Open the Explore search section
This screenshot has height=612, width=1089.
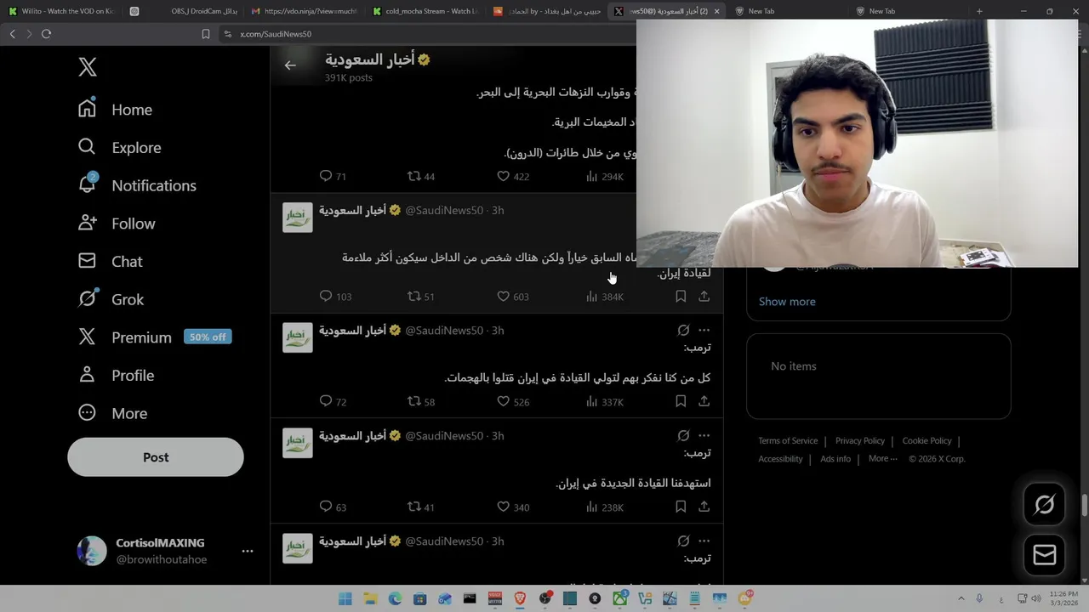tap(119, 147)
